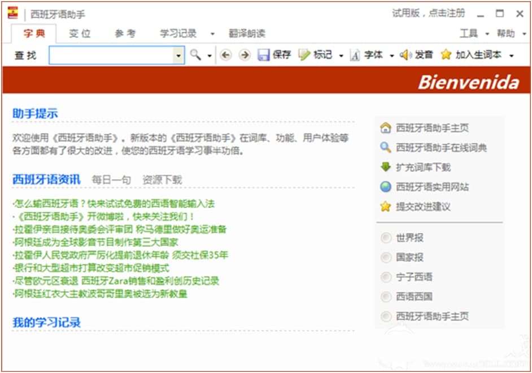This screenshot has width=532, height=373.
Task: Click 试用版，点击注册 registration link
Action: 429,13
